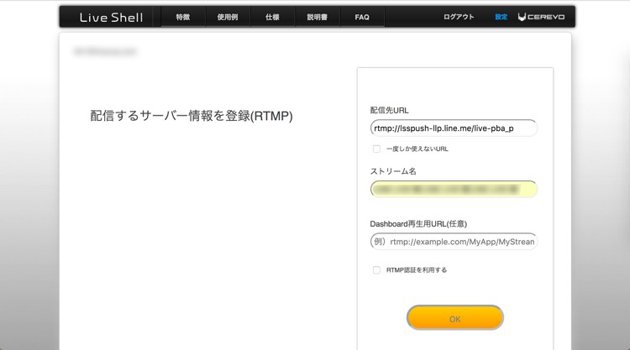The width and height of the screenshot is (630, 350).
Task: Focus the Dashboard再生用URL input field
Action: [x=454, y=242]
